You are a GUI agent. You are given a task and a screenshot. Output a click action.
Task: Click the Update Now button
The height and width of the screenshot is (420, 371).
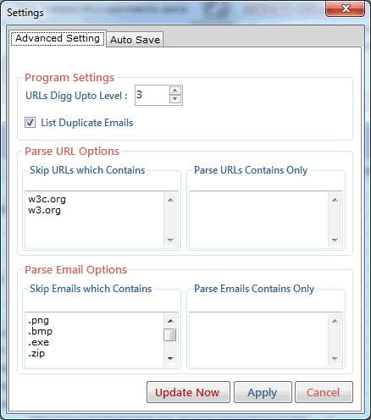point(188,392)
